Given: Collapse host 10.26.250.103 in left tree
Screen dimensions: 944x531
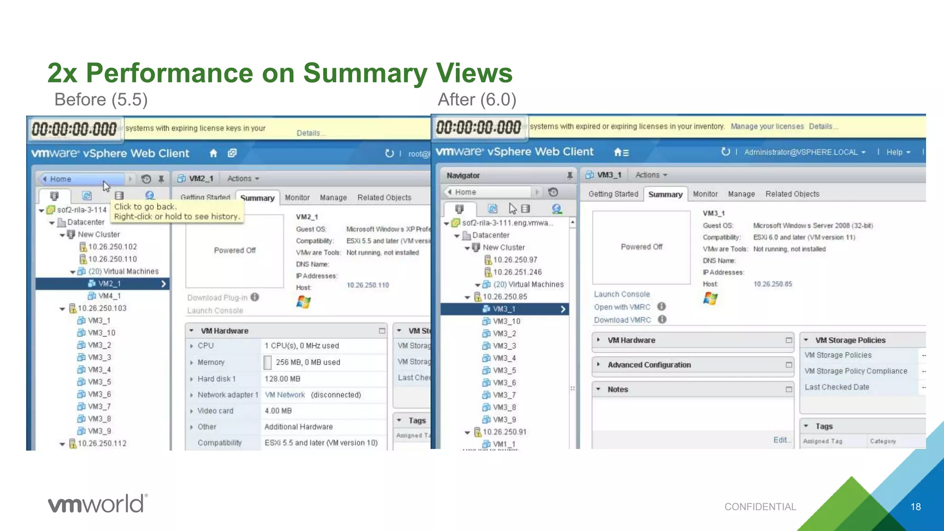Looking at the screenshot, I should tap(62, 309).
